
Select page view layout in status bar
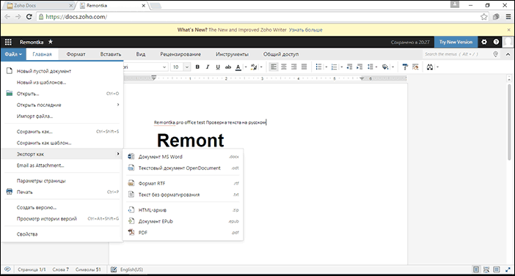[x=476, y=269]
